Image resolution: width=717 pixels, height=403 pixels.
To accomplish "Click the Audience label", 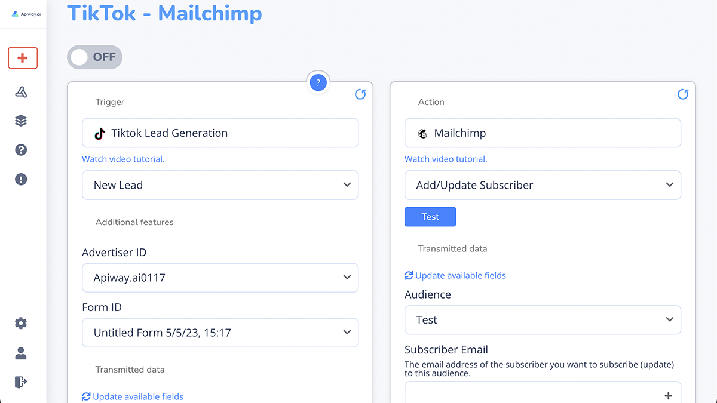I will point(428,294).
